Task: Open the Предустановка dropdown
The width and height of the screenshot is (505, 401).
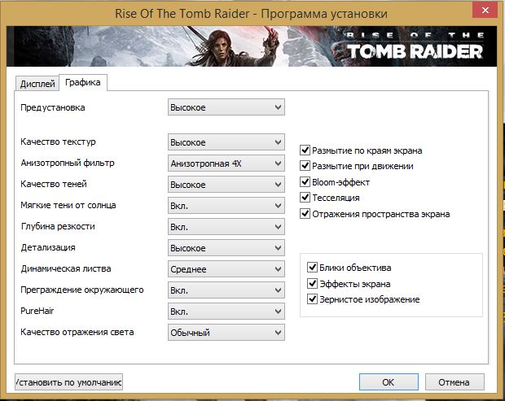Action: click(226, 107)
